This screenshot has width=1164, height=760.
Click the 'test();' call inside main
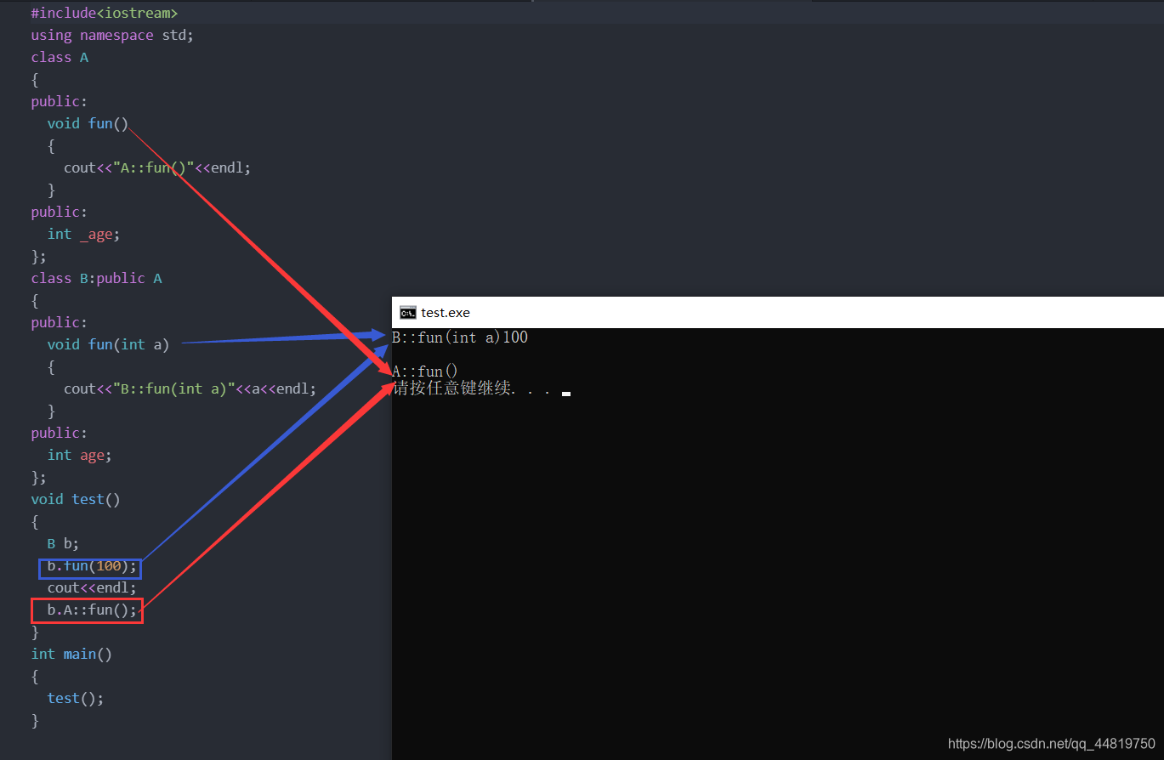coord(76,698)
